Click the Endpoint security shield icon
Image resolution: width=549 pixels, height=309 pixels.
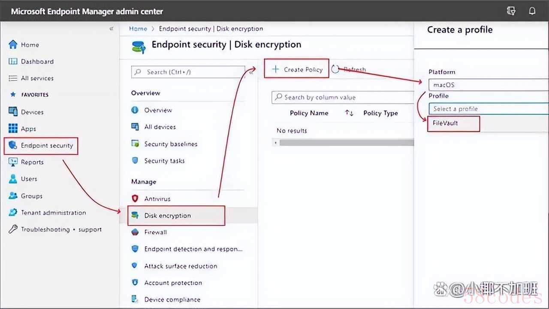point(13,146)
